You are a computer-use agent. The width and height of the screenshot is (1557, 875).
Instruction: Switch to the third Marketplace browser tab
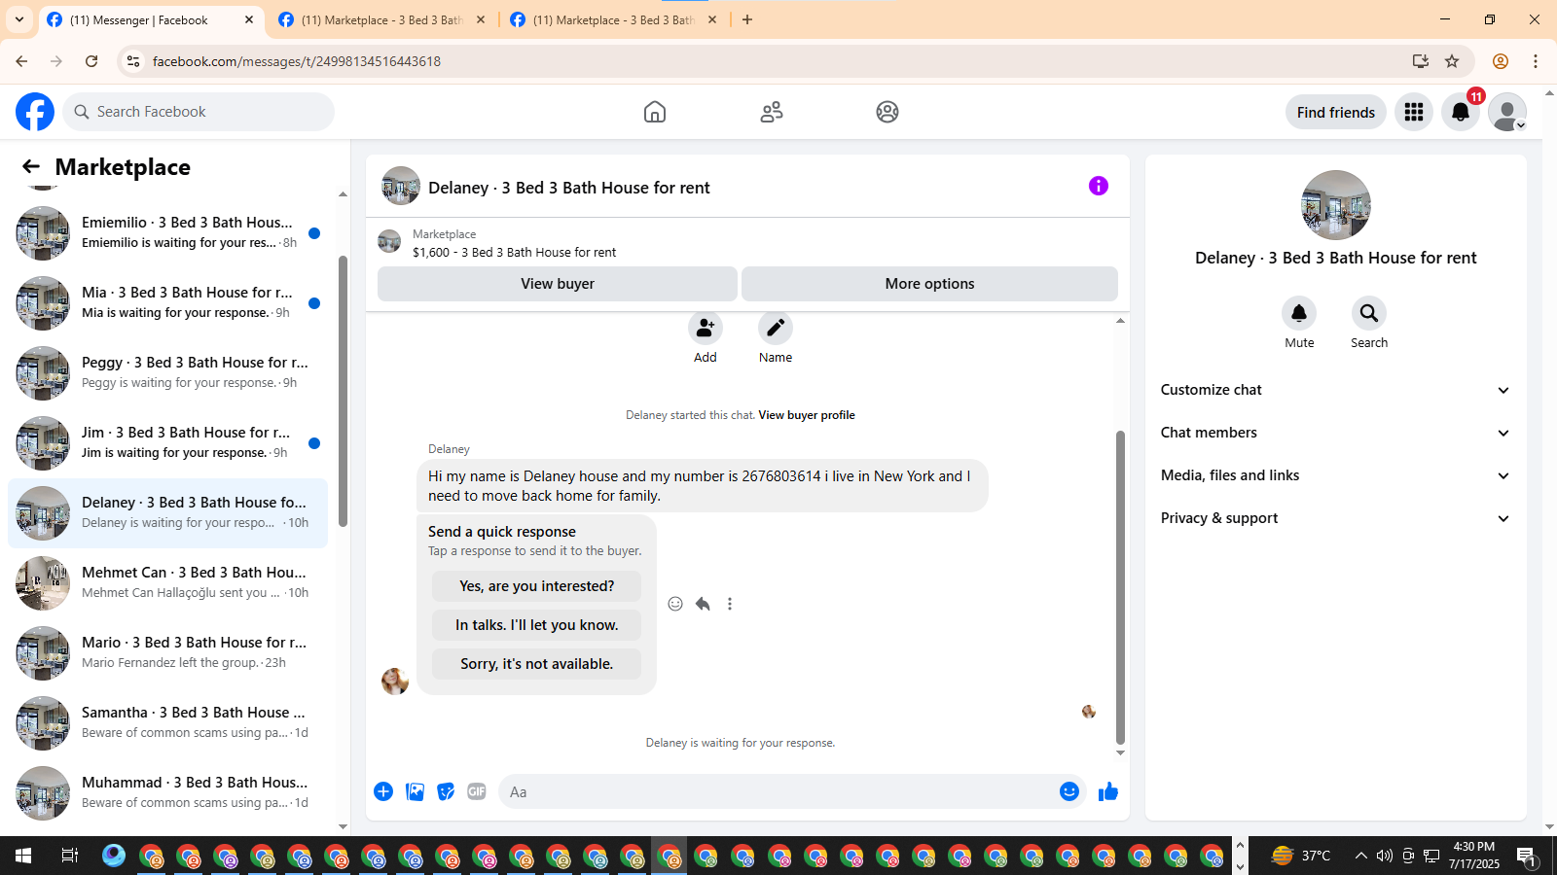point(613,19)
